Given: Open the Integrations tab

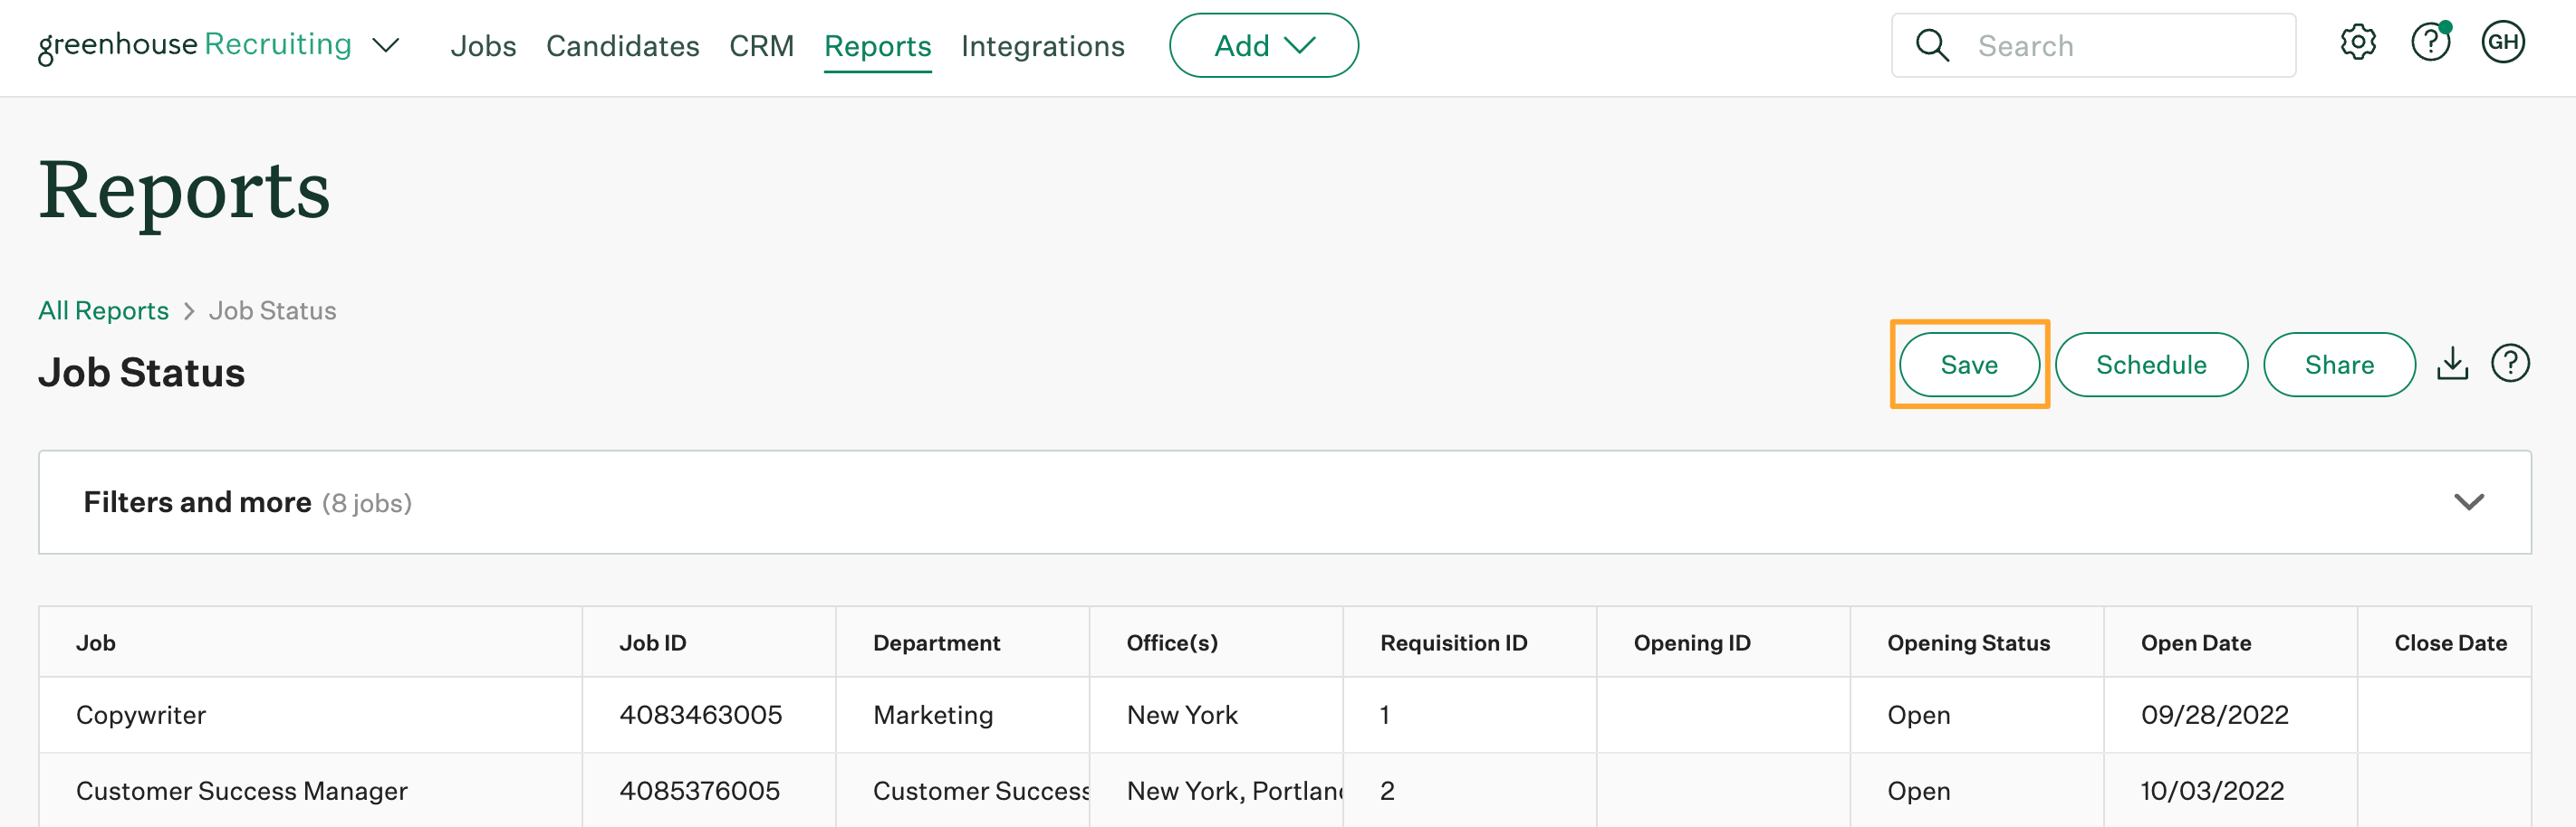Looking at the screenshot, I should (x=1042, y=46).
